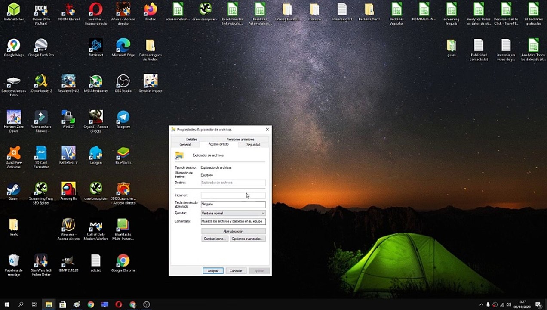This screenshot has height=310, width=547.
Task: Switch to the Detalles tab
Action: (x=191, y=139)
